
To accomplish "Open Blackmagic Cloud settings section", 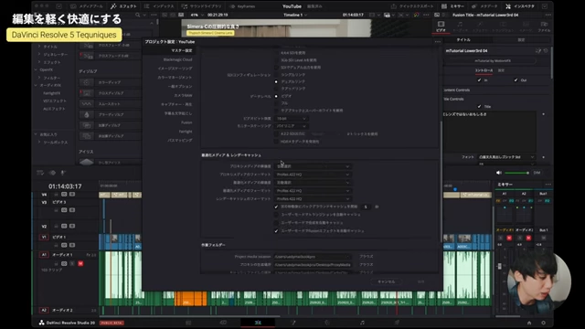I will pos(177,59).
